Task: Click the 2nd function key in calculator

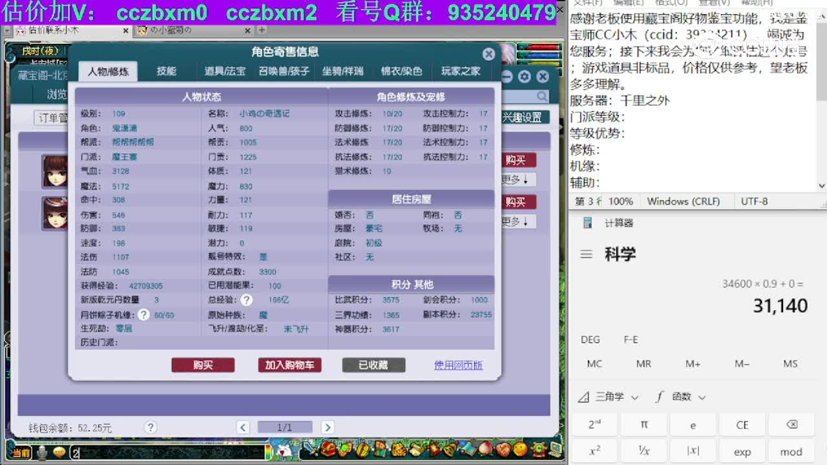Action: coord(595,425)
